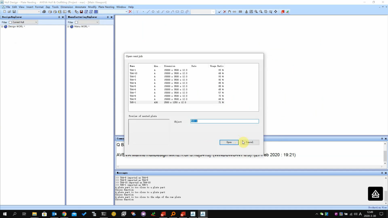Select nest job row T64-4

pos(177,83)
